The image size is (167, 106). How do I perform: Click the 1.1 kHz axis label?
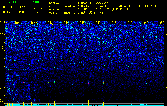pos(2,34)
